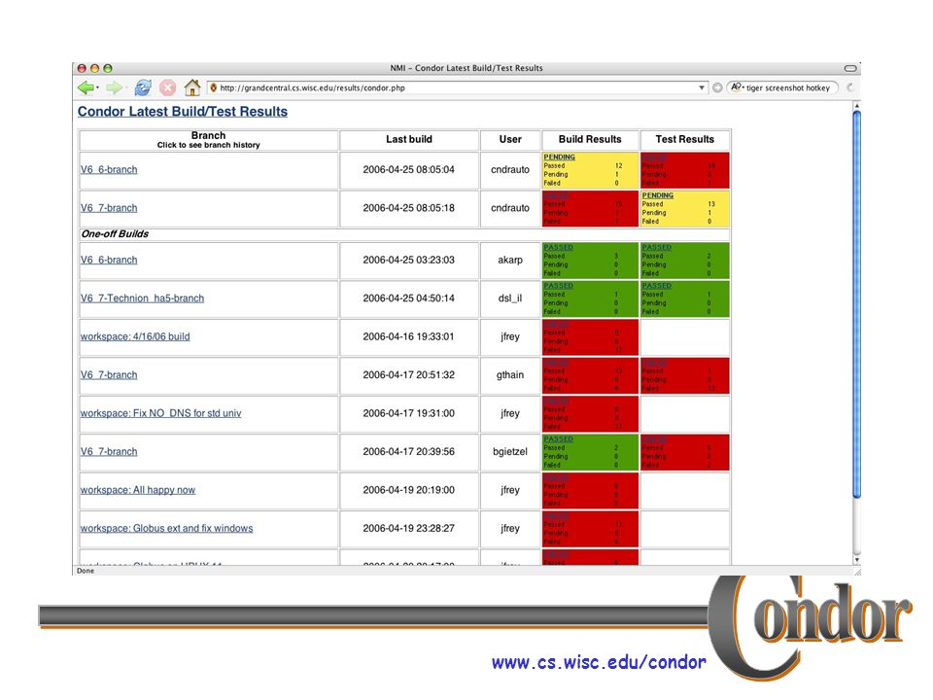
Task: Open V6_6-branch link in cndrauto row
Action: tap(109, 169)
